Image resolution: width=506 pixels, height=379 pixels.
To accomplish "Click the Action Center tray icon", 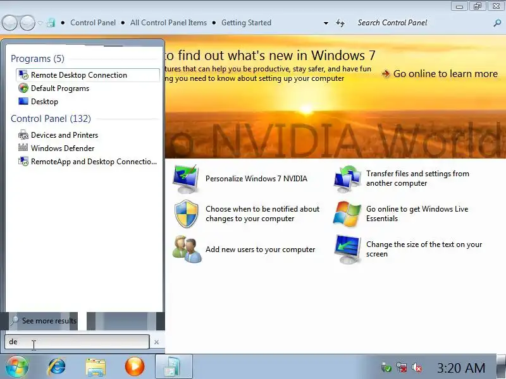I will pyautogui.click(x=386, y=368).
